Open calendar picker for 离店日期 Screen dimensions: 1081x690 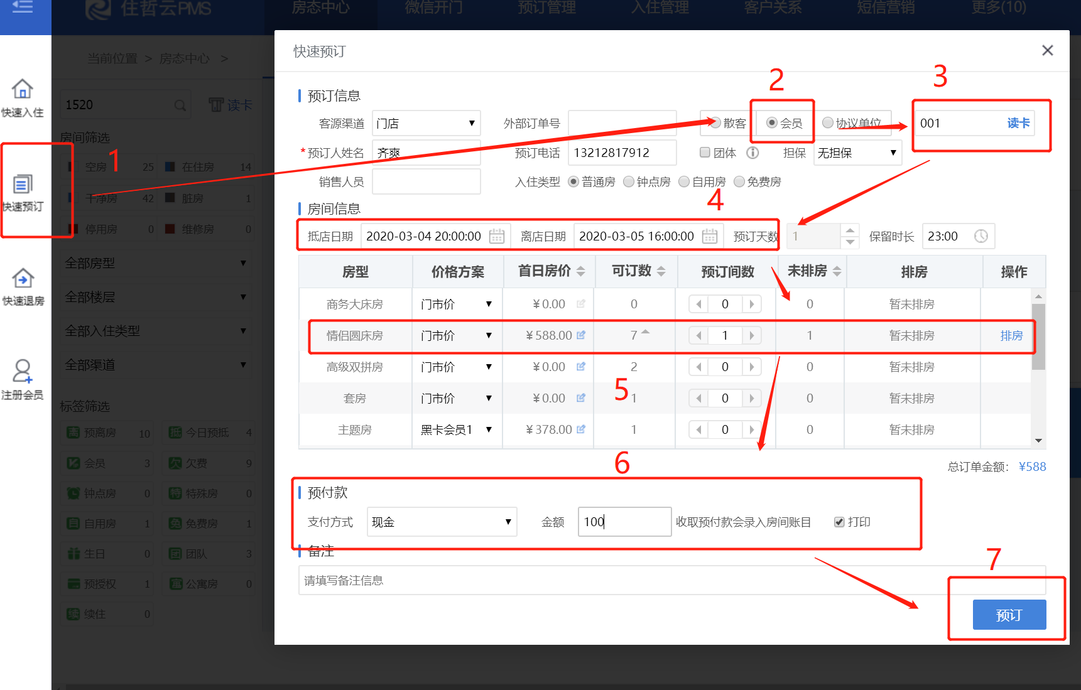[710, 236]
